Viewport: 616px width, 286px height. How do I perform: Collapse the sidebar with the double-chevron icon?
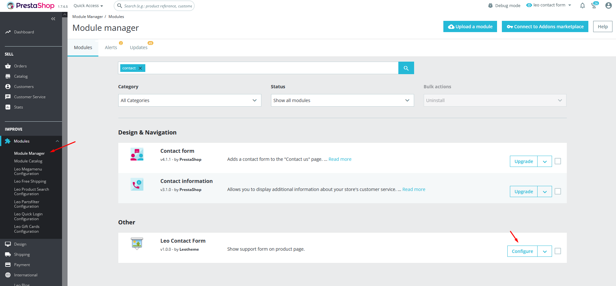53,19
